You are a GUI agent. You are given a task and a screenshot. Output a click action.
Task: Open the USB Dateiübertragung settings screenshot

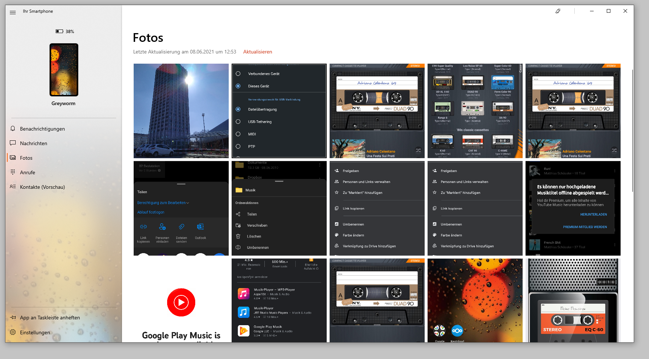[279, 111]
